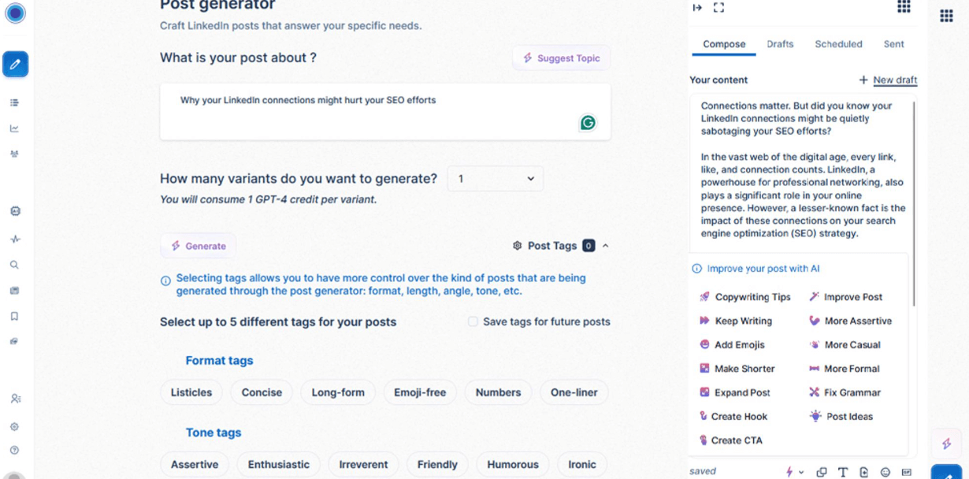The height and width of the screenshot is (479, 969).
Task: Open the help question mark icon in sidebar
Action: click(x=14, y=451)
